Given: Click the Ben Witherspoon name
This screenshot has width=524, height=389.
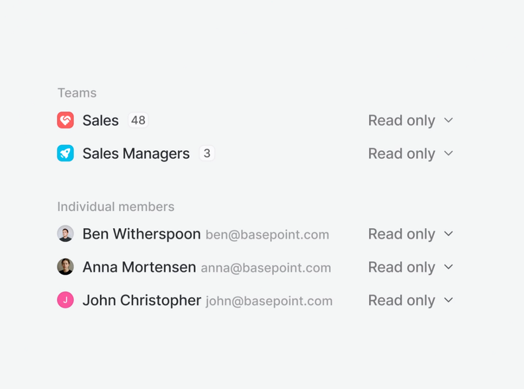Looking at the screenshot, I should click(142, 234).
